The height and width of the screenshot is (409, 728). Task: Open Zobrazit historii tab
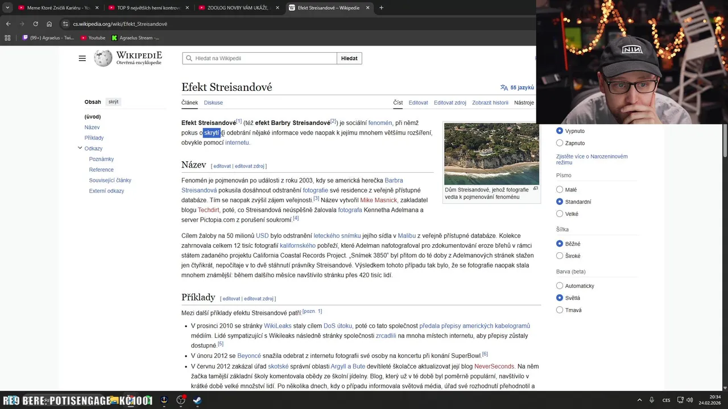[x=490, y=103]
